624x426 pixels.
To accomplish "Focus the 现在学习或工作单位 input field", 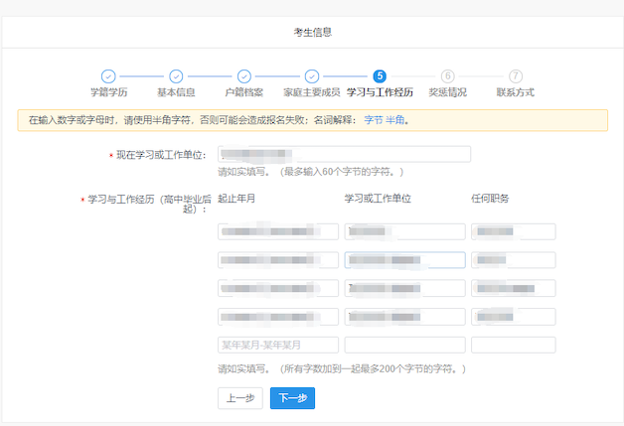I will tap(344, 154).
